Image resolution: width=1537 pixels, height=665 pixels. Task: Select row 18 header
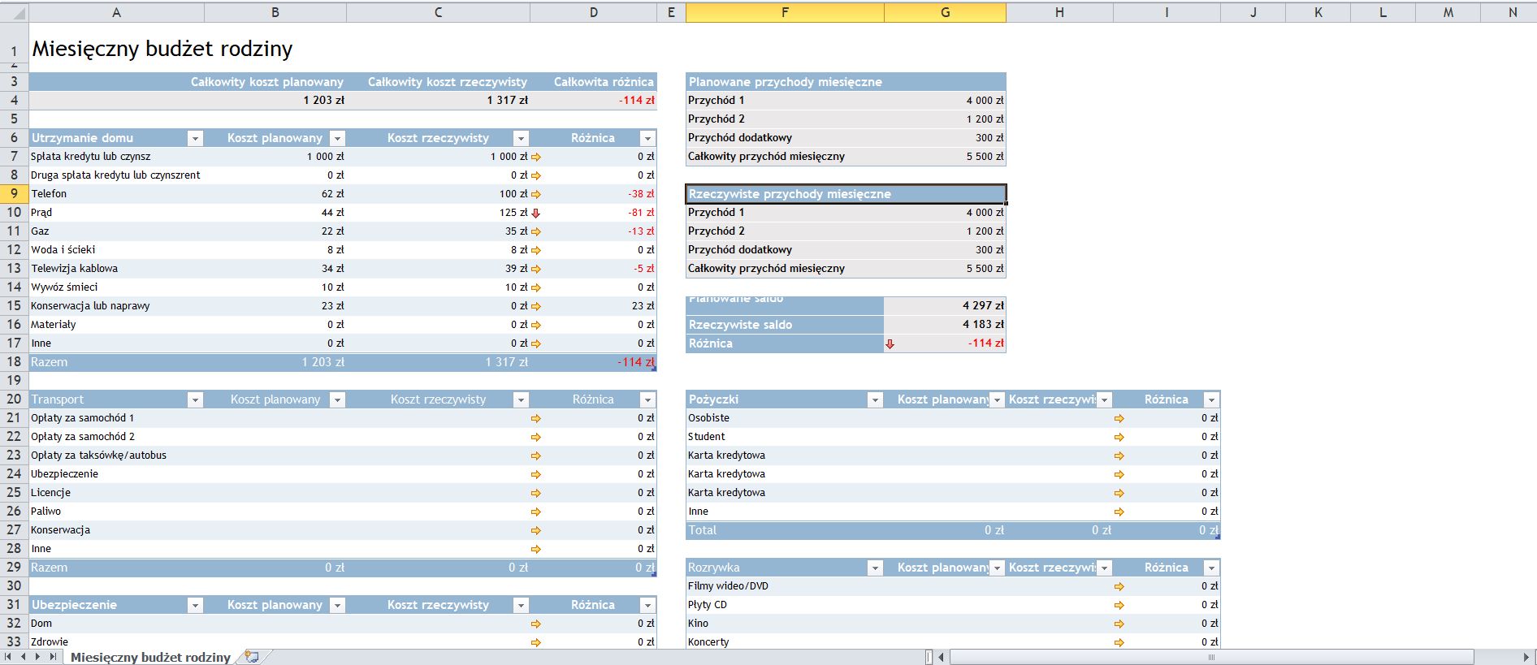tap(14, 361)
